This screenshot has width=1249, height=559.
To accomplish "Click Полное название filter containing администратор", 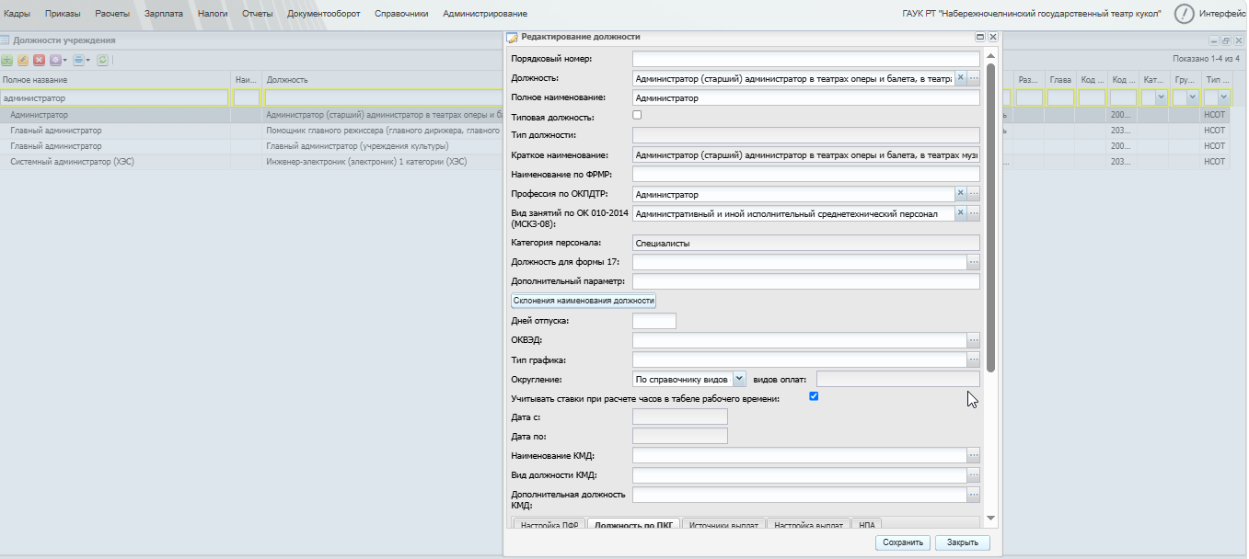I will tap(114, 97).
